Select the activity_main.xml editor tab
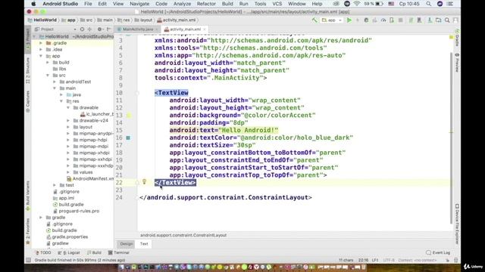 pos(185,29)
